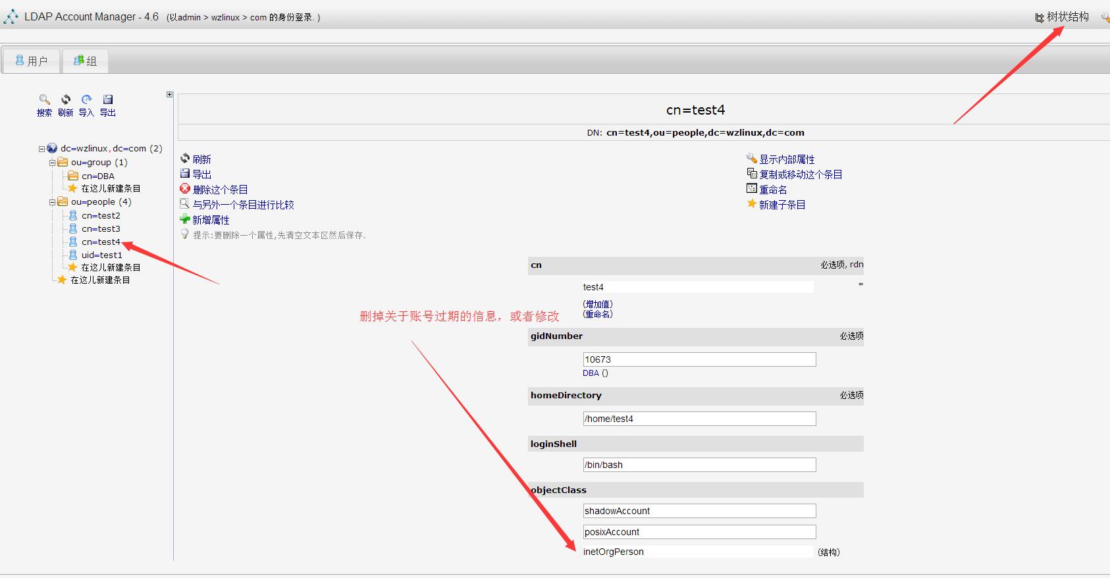Click 显示内部属性 link
The height and width of the screenshot is (578, 1110).
pyautogui.click(x=787, y=159)
